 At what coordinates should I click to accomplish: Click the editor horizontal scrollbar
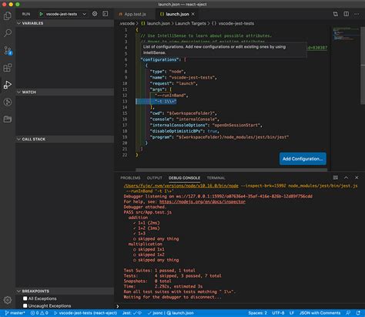231,170
